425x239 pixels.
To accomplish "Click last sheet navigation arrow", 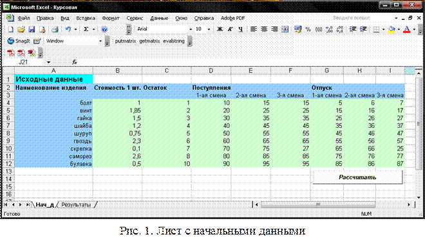I will (x=28, y=205).
